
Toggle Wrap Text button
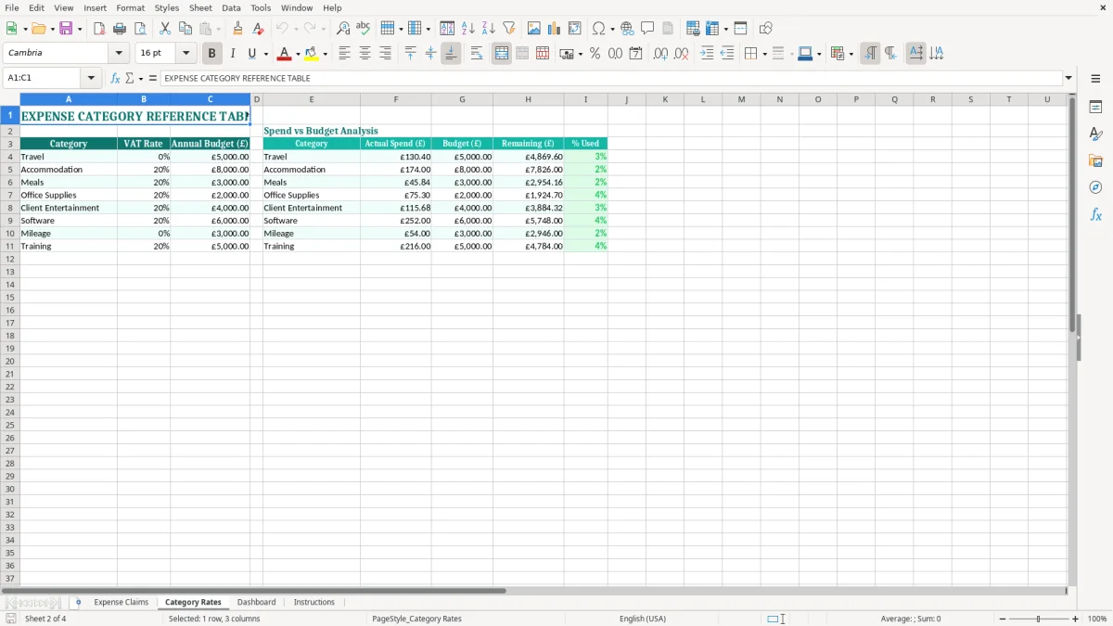click(x=477, y=54)
